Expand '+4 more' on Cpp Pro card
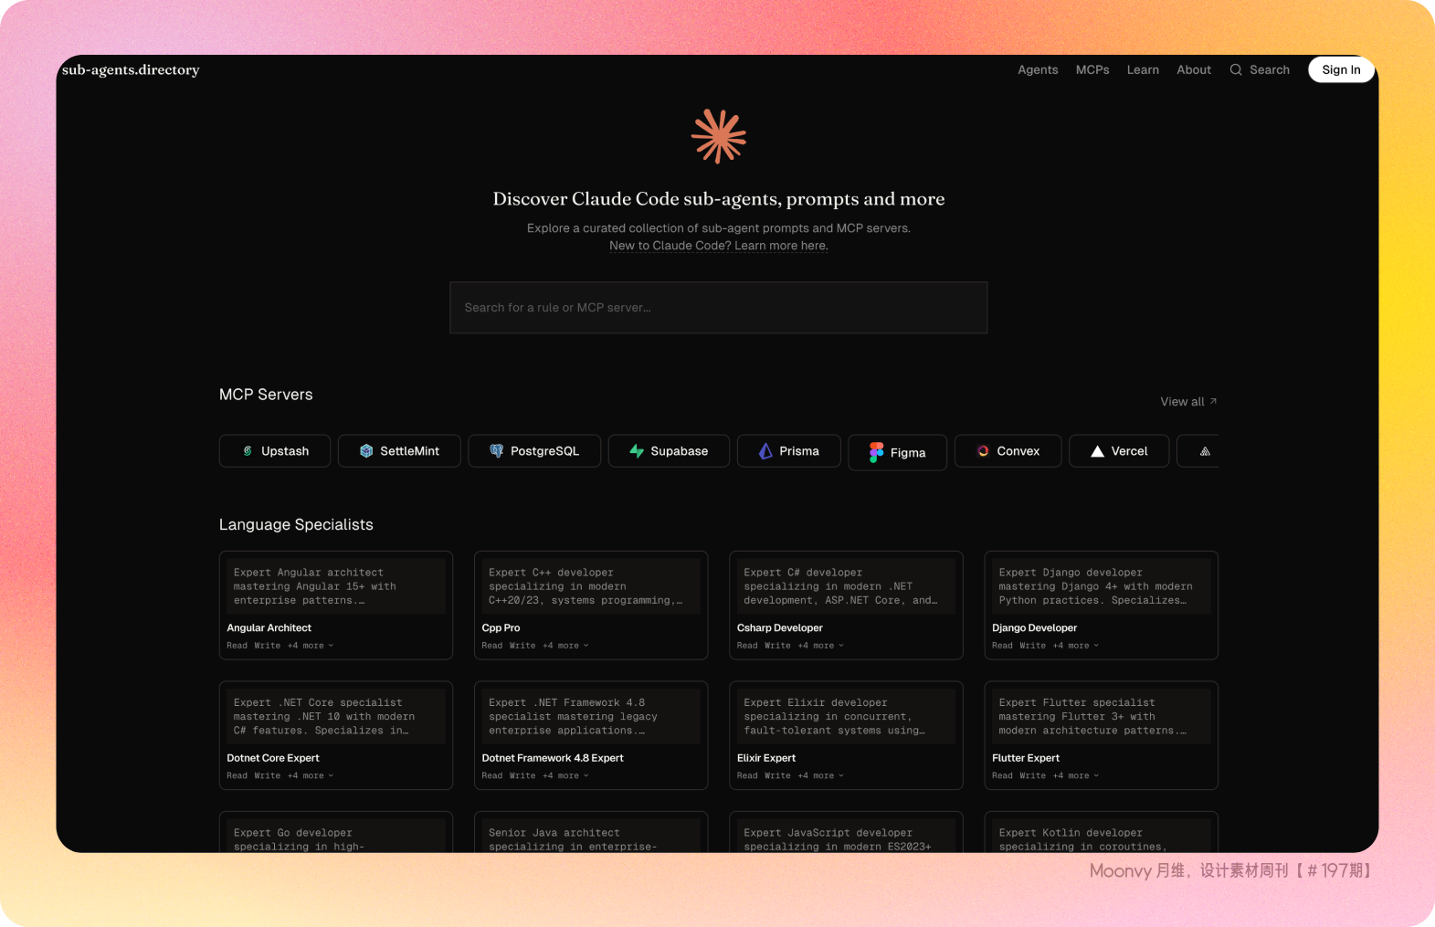This screenshot has width=1435, height=927. tap(565, 646)
